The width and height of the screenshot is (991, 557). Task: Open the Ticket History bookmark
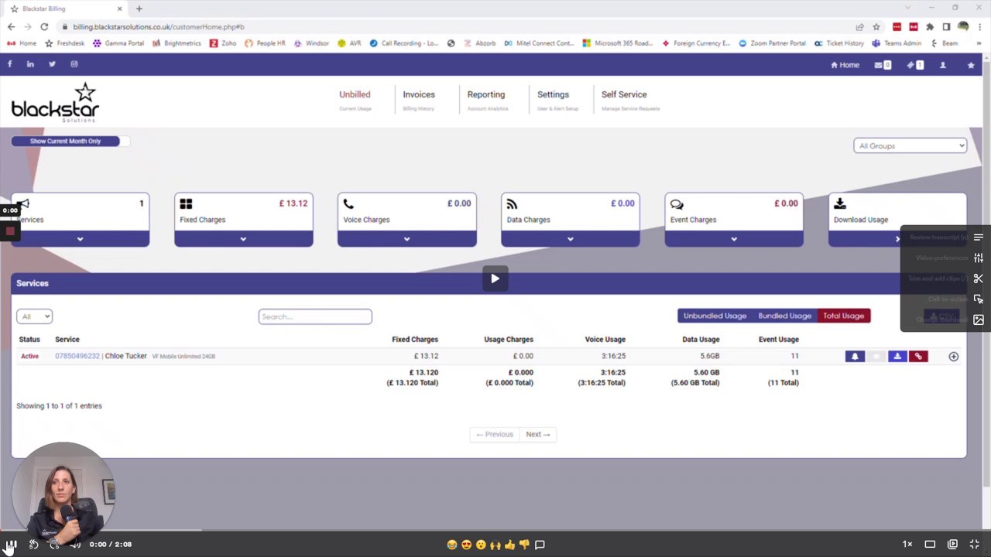point(838,43)
